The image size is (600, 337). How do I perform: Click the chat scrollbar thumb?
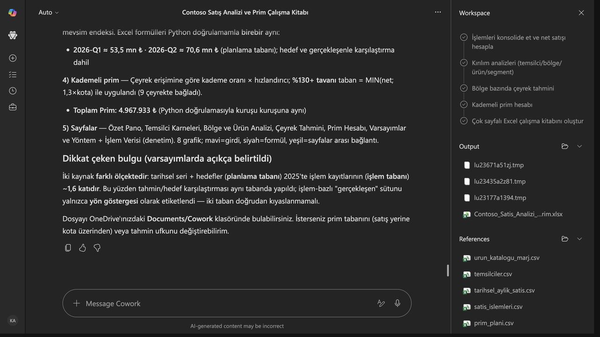pyautogui.click(x=448, y=271)
